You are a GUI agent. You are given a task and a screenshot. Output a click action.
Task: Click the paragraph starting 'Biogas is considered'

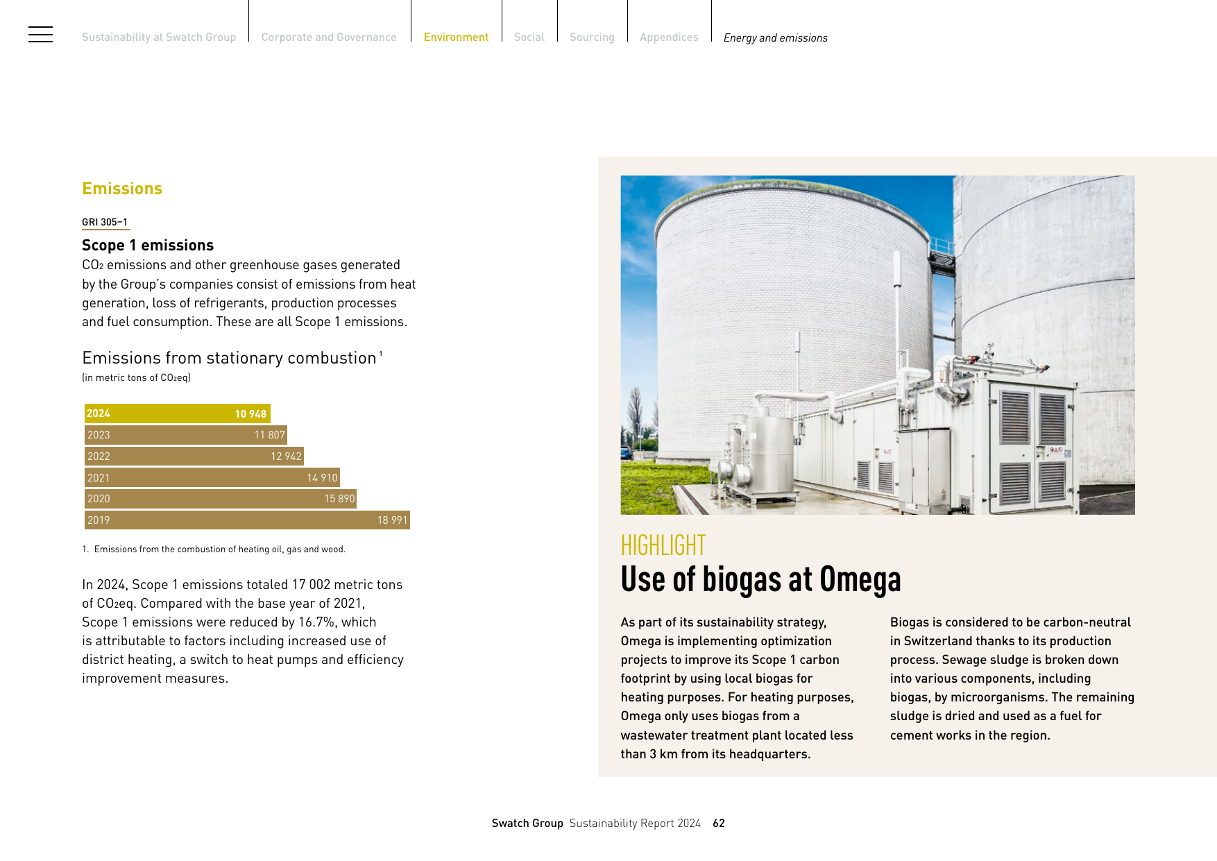point(1012,679)
